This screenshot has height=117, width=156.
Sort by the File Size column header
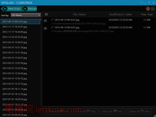[x=147, y=14]
